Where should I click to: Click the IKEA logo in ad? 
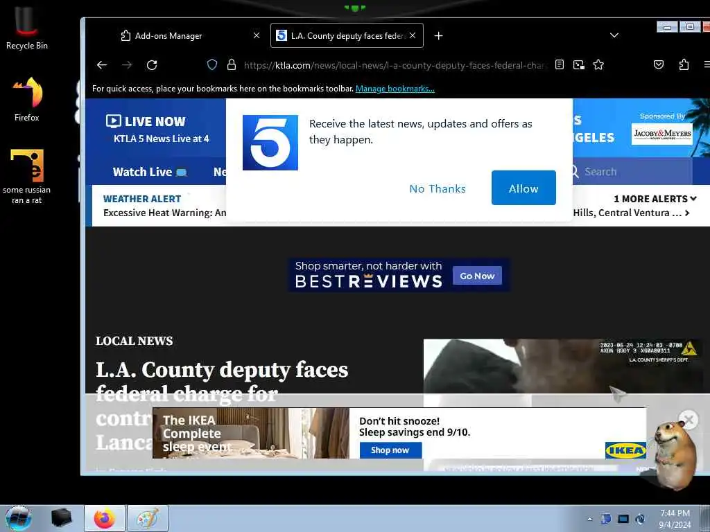point(625,450)
